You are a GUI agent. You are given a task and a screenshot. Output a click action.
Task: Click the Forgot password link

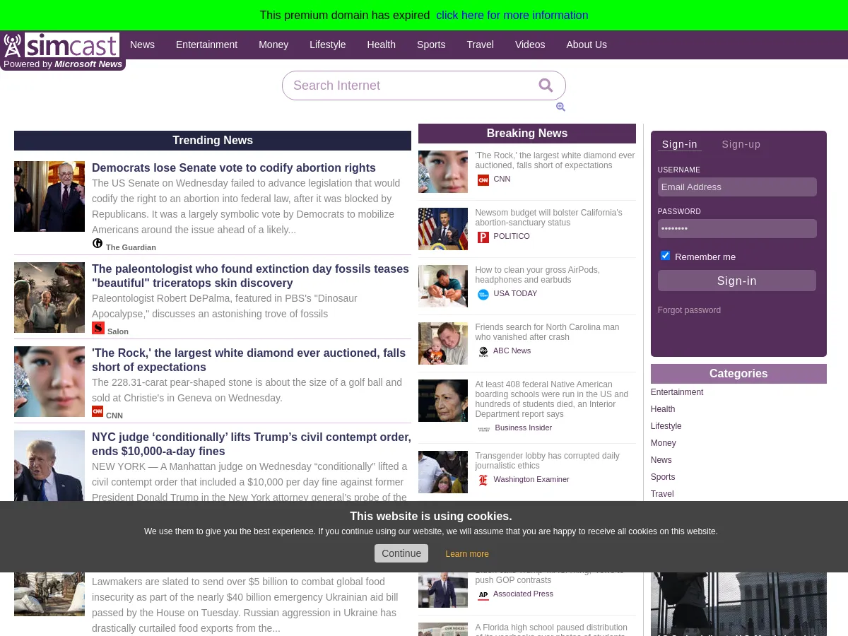(x=689, y=310)
